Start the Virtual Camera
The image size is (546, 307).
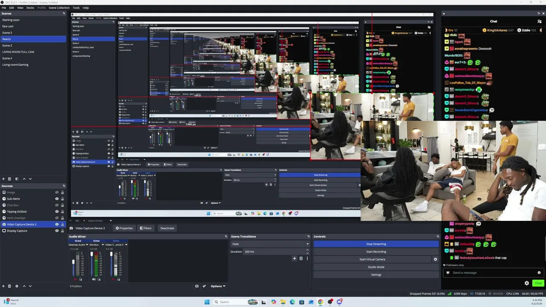click(x=372, y=259)
